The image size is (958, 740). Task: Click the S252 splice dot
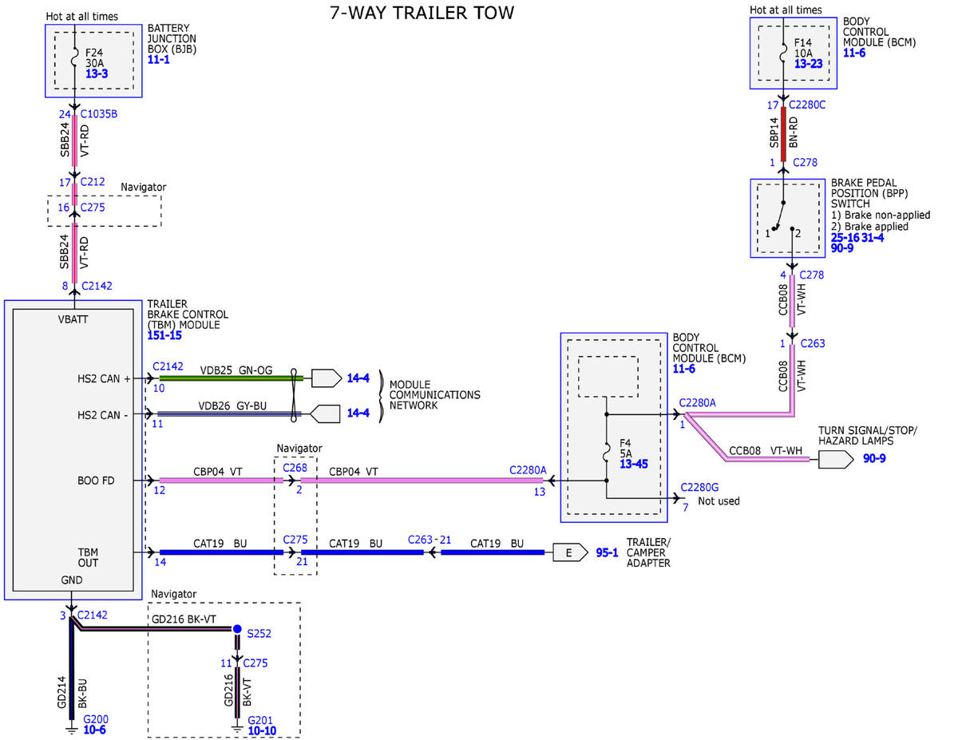[237, 630]
